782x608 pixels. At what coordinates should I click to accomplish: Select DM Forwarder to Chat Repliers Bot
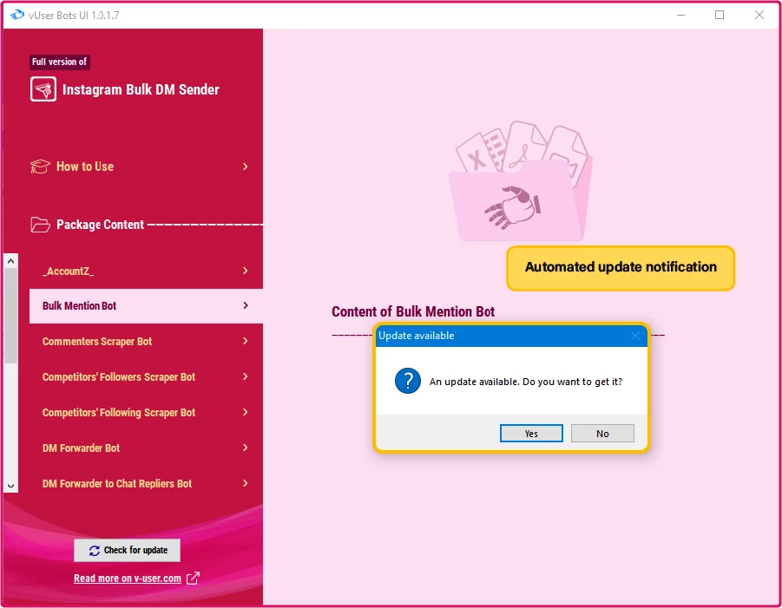coord(146,483)
